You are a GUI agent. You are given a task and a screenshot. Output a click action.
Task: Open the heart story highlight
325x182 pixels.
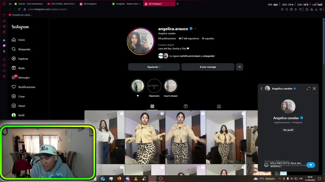pyautogui.click(x=138, y=86)
